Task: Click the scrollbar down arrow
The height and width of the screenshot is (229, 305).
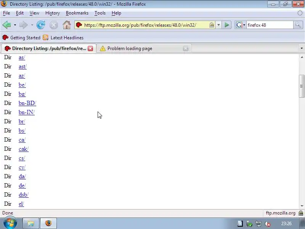Action: pyautogui.click(x=302, y=206)
